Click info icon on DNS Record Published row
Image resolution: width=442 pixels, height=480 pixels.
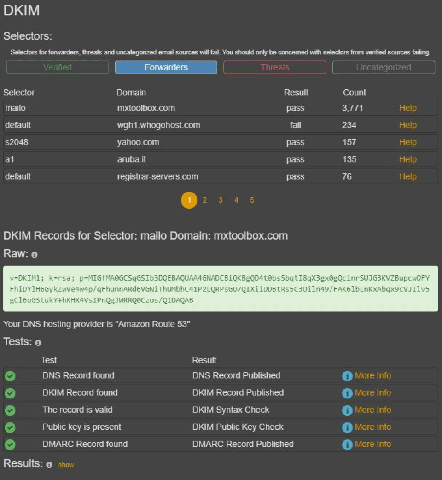click(347, 376)
